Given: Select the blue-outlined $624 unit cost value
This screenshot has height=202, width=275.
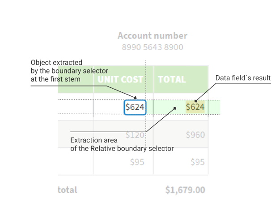Looking at the screenshot, I should point(135,107).
